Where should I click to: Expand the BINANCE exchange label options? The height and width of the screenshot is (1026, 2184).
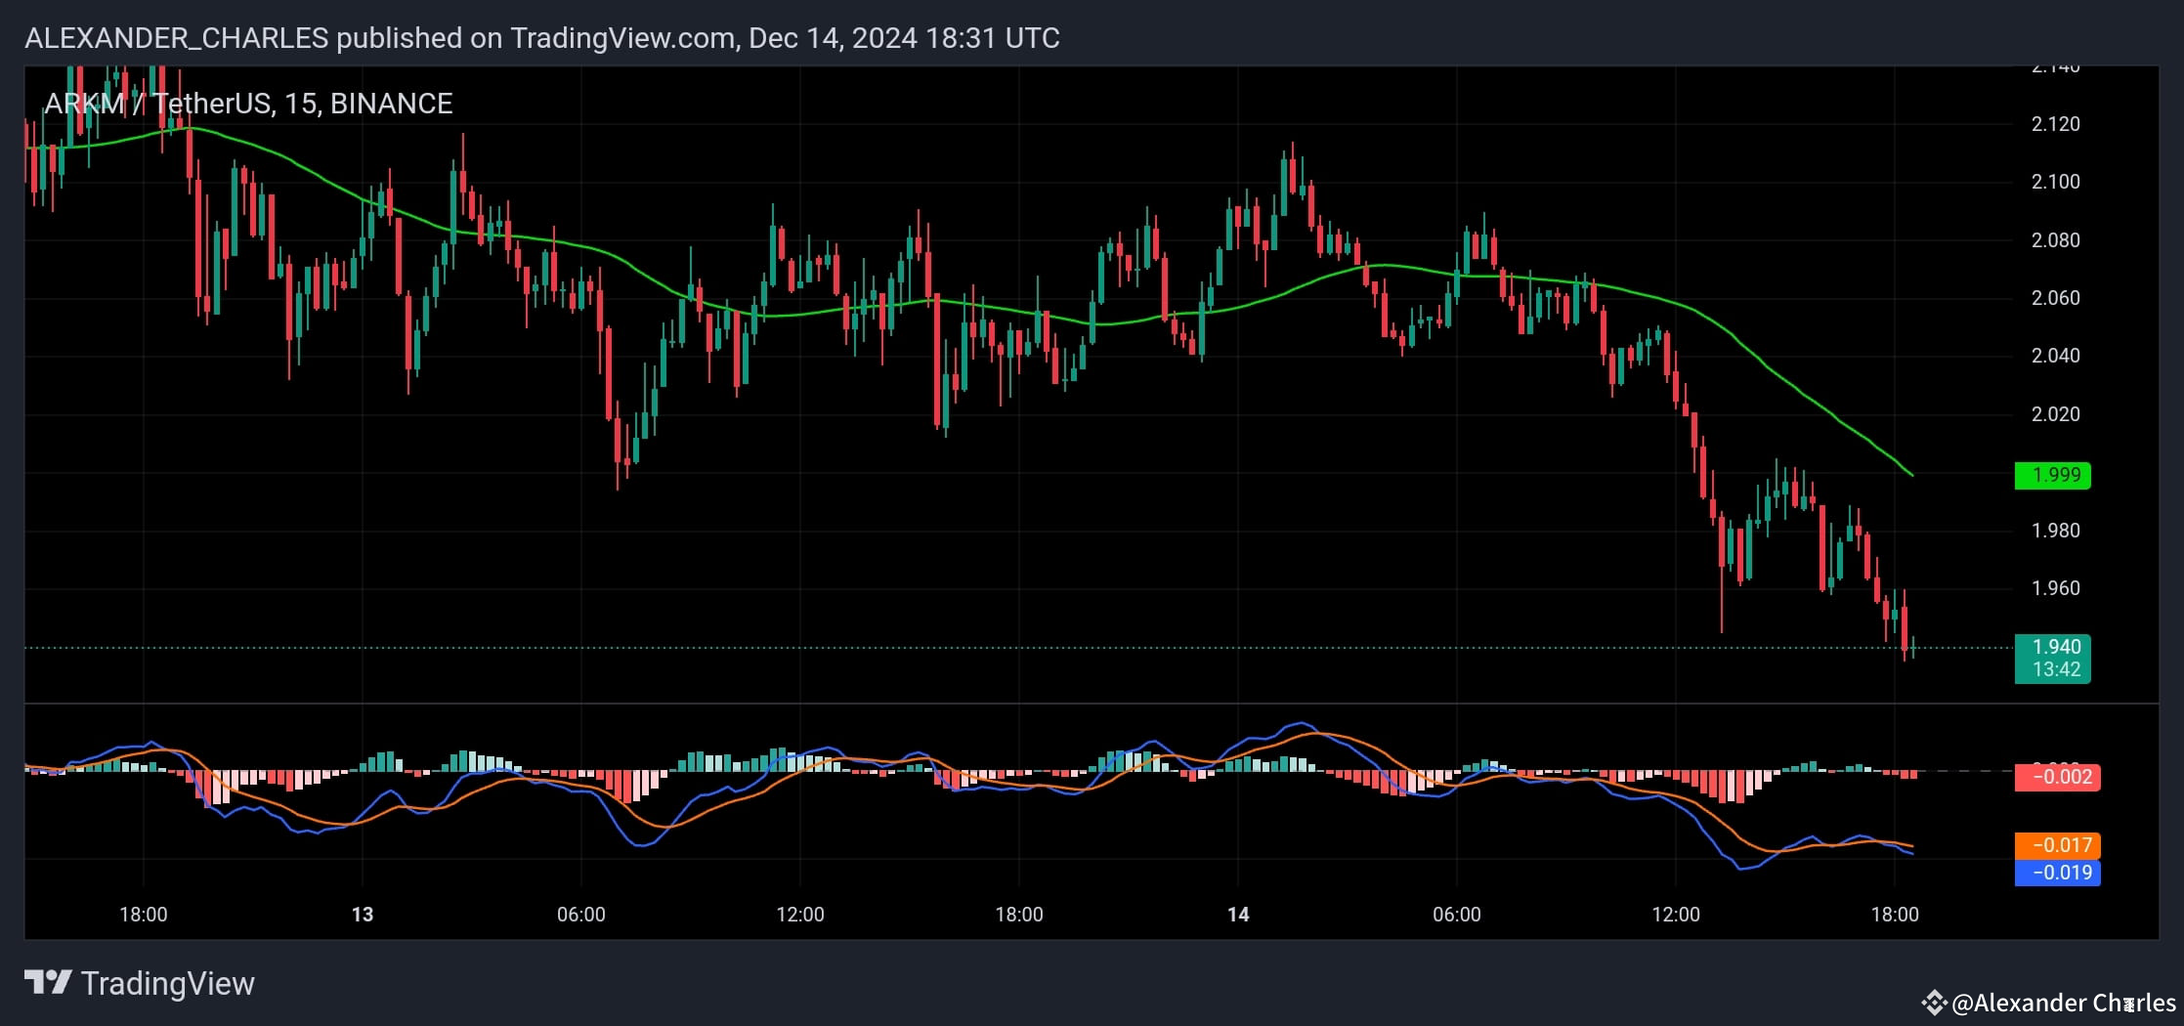pos(391,103)
